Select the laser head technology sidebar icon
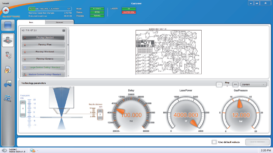The image size is (273, 153). pyautogui.click(x=8, y=40)
